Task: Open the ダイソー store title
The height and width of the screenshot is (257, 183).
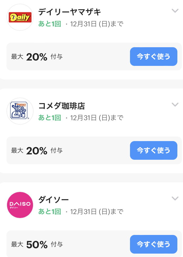Action: (53, 200)
